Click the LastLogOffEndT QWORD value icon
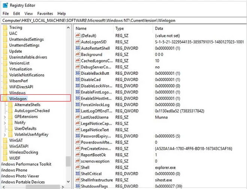This screenshot has width=247, height=189. (x=77, y=111)
